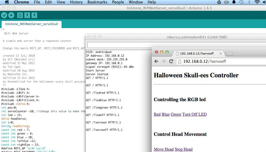Click the serial monitor title bar text
Viewport: 266px width, 152px height.
pos(197,37)
